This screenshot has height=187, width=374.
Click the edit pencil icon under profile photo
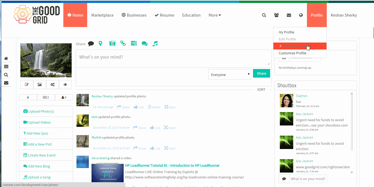(x=27, y=85)
